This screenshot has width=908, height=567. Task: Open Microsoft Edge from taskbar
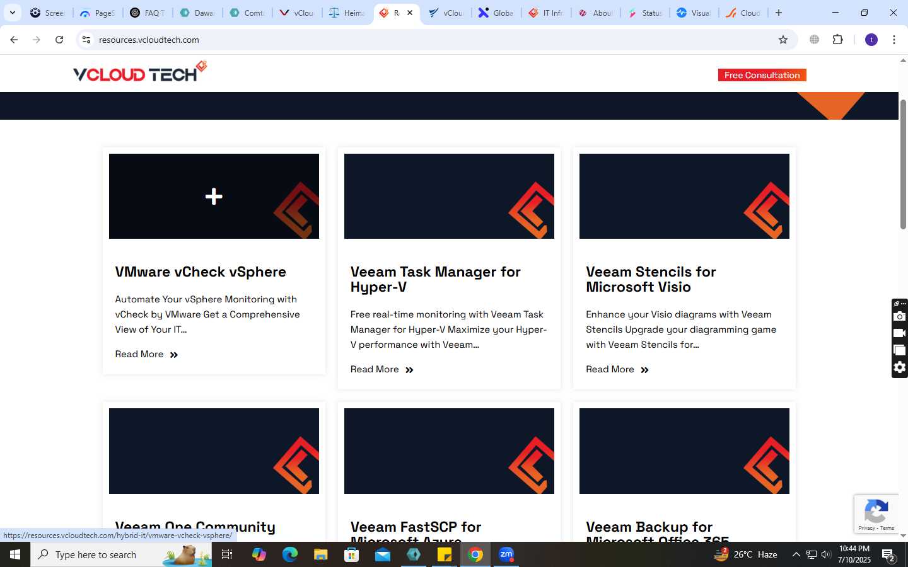(290, 554)
